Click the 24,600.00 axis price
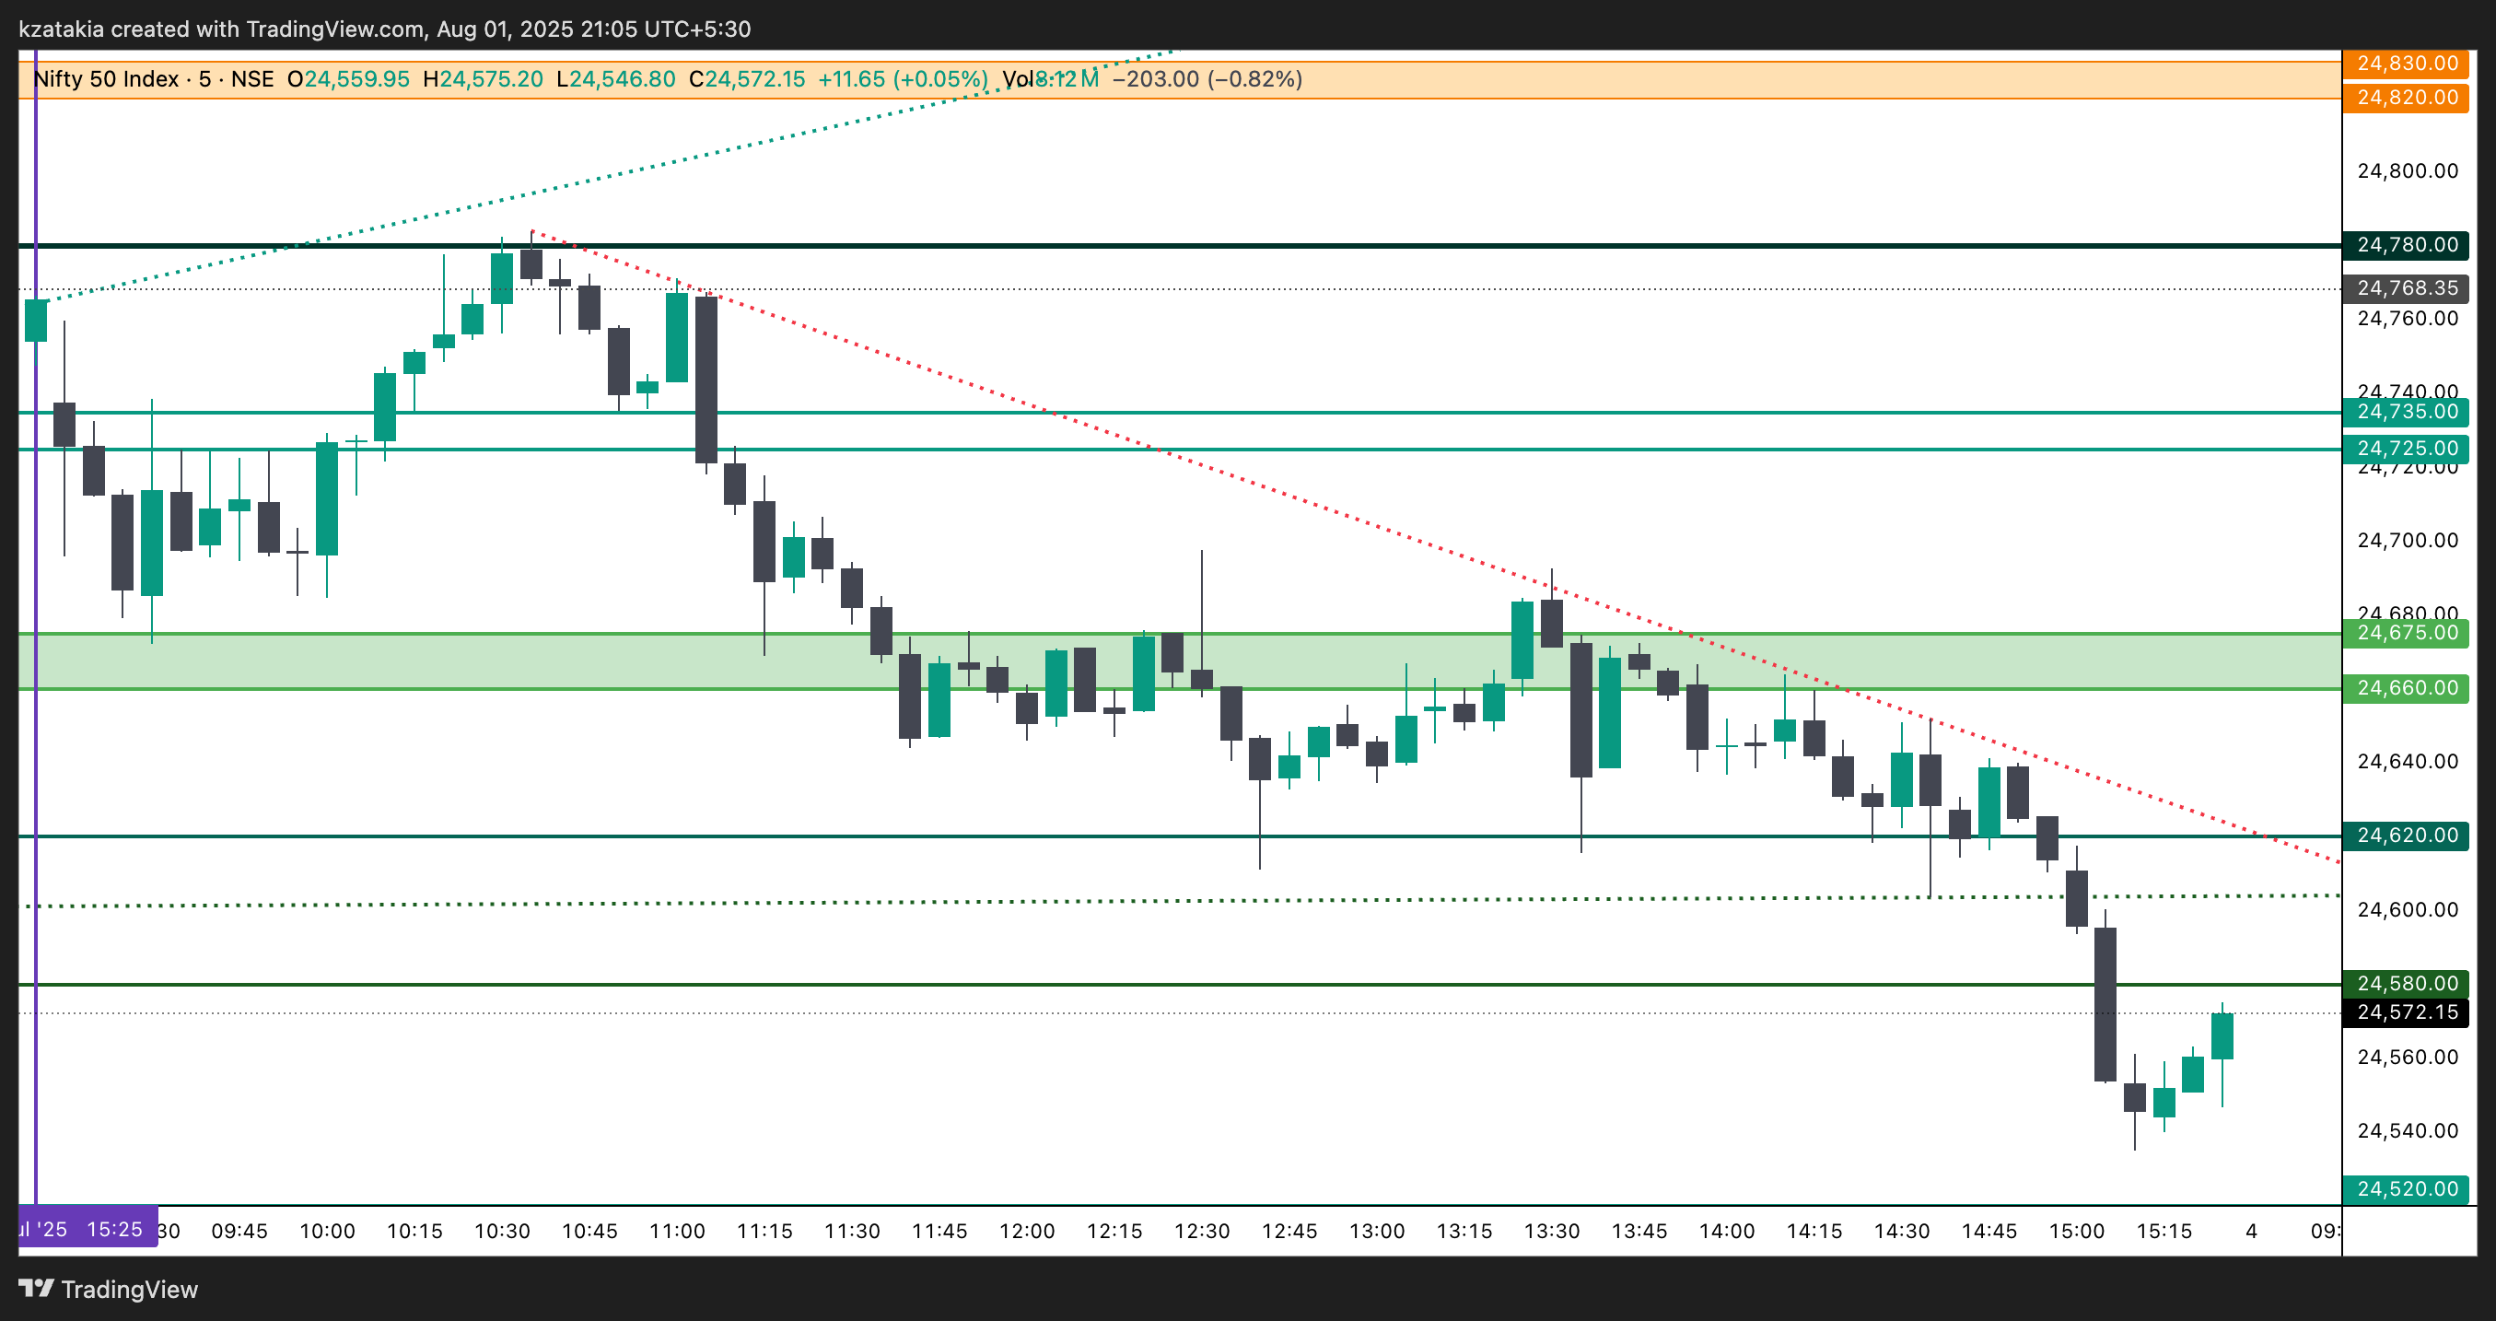This screenshot has height=1321, width=2496. point(2407,909)
